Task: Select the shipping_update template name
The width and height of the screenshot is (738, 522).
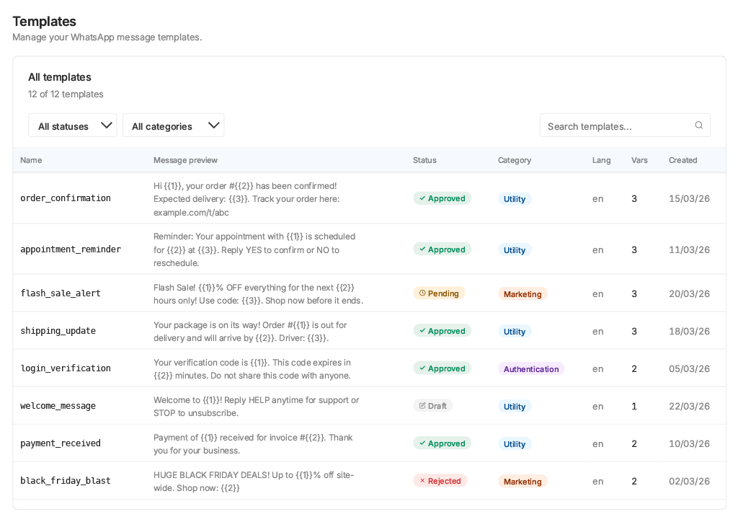Action: (x=58, y=330)
